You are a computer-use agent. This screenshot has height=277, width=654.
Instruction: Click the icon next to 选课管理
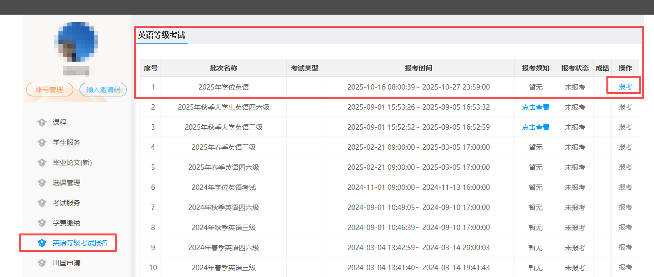pyautogui.click(x=42, y=183)
